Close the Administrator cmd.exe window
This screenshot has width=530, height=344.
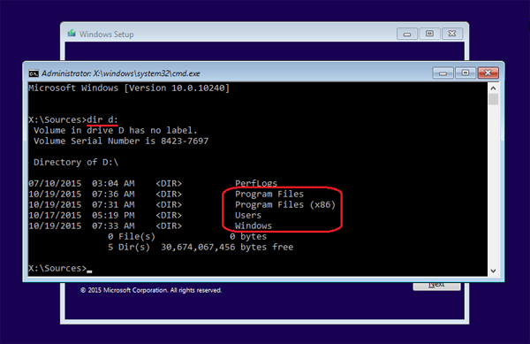point(488,73)
